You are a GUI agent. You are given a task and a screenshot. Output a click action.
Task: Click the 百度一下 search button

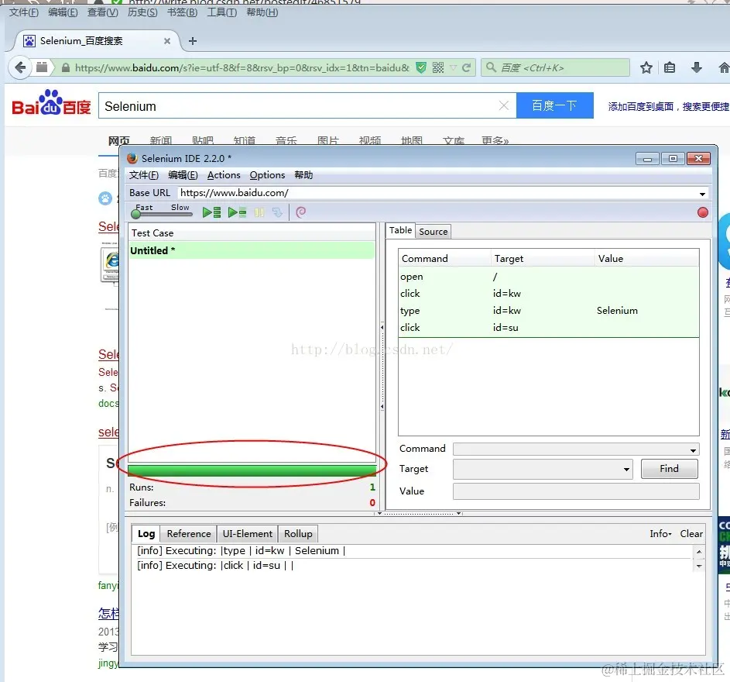[x=555, y=106]
